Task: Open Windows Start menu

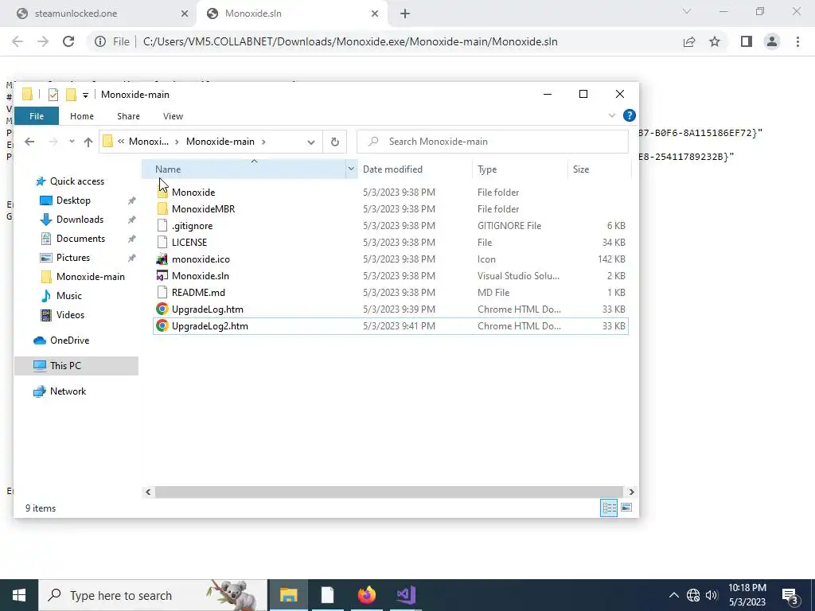Action: pyautogui.click(x=19, y=595)
